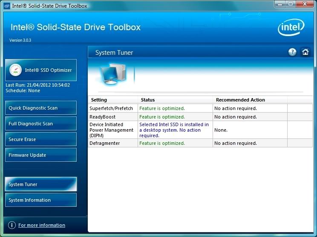Click the Intel SSD Optimizer gauge icon
The width and height of the screenshot is (317, 237).
click(x=15, y=70)
